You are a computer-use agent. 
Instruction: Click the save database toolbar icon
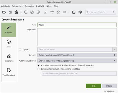[x=10, y=12]
